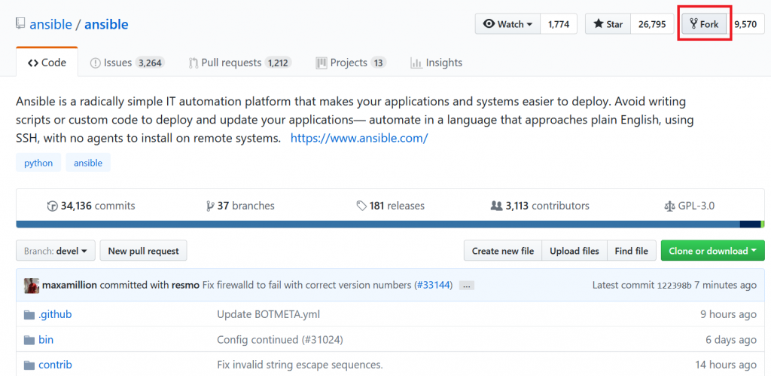The height and width of the screenshot is (376, 771).
Task: Click the bin folder icon
Action: click(29, 340)
